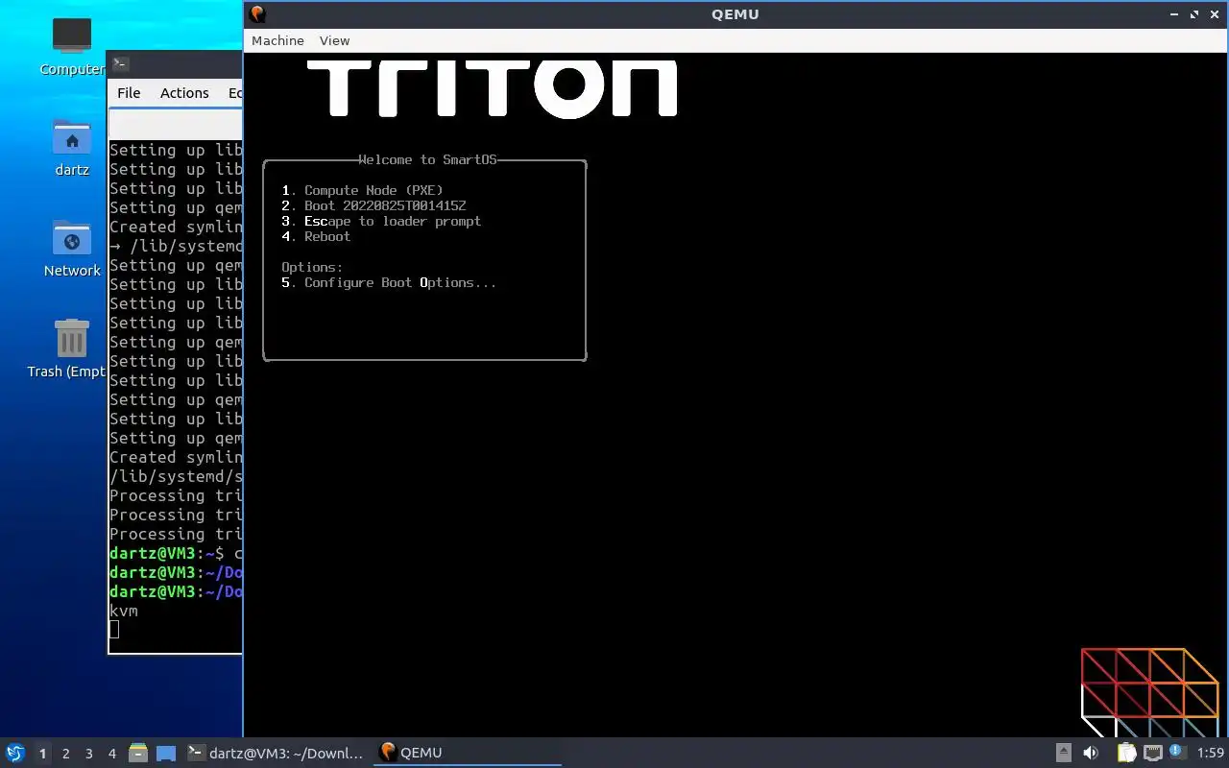Switch to virtual desktop 1
1229x768 pixels.
click(x=42, y=754)
